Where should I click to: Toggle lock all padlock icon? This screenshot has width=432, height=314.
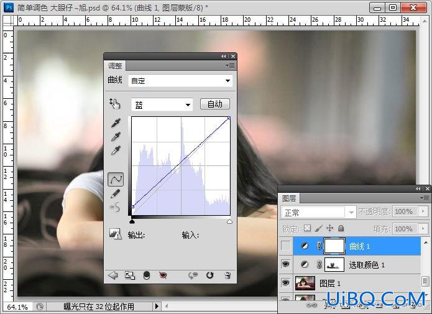(341, 228)
